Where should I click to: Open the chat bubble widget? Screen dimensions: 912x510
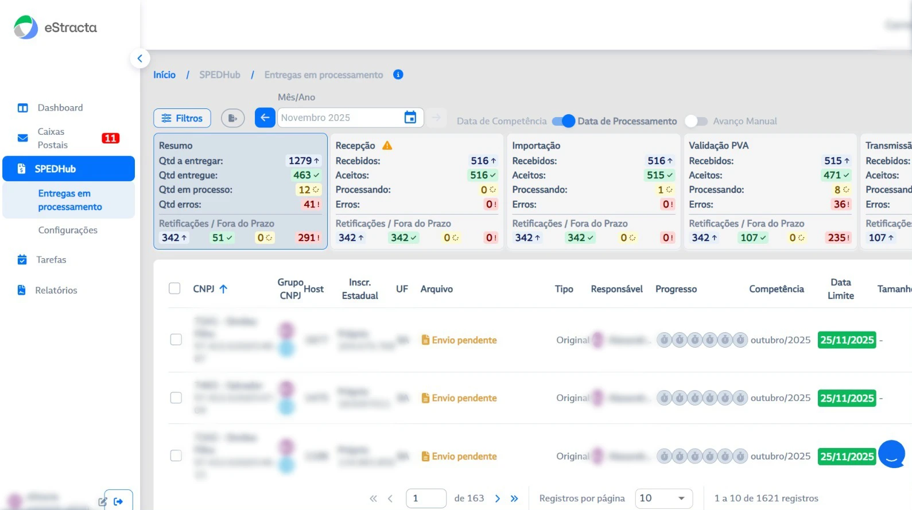891,454
